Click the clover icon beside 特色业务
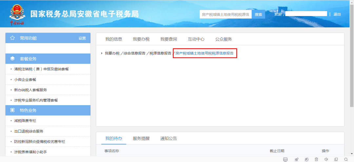This screenshot has width=354, height=162. [12, 110]
